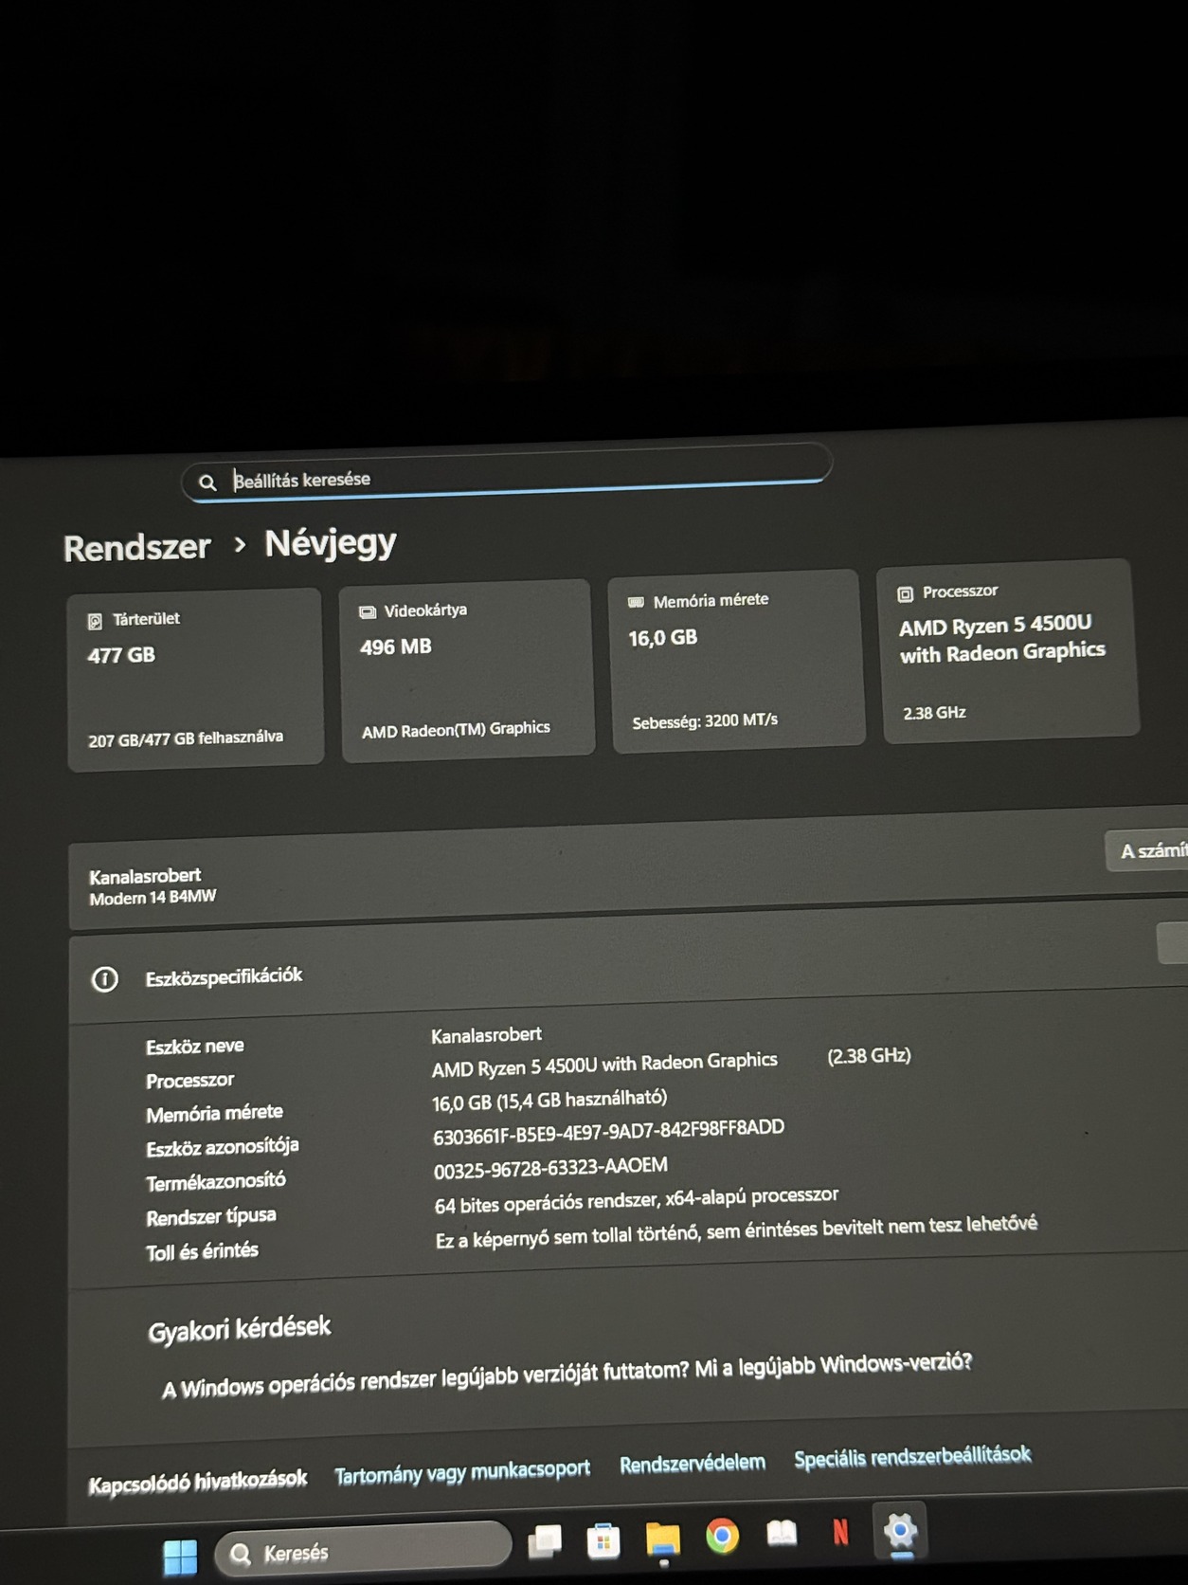Launch Microsoft Store from the taskbar
The image size is (1188, 1585).
tap(603, 1540)
